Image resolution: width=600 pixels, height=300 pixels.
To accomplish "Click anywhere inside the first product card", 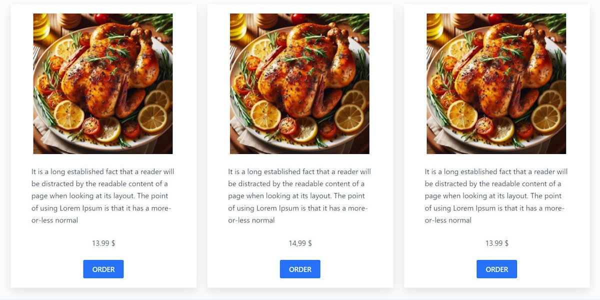I will [x=103, y=230].
